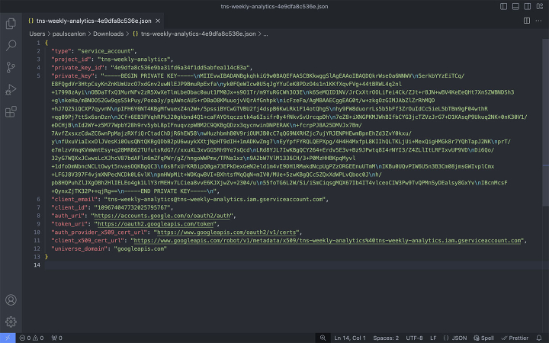Open the googleapis.com oauth2/v1/certs link
549x343 pixels.
[x=228, y=232]
